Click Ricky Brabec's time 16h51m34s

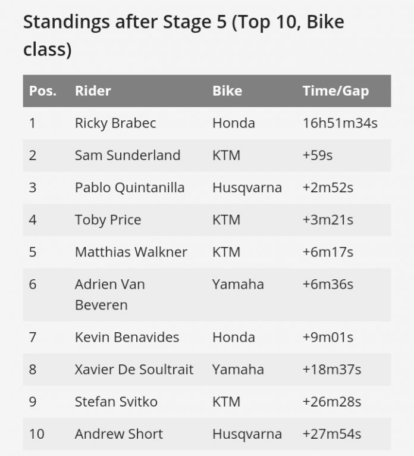340,123
